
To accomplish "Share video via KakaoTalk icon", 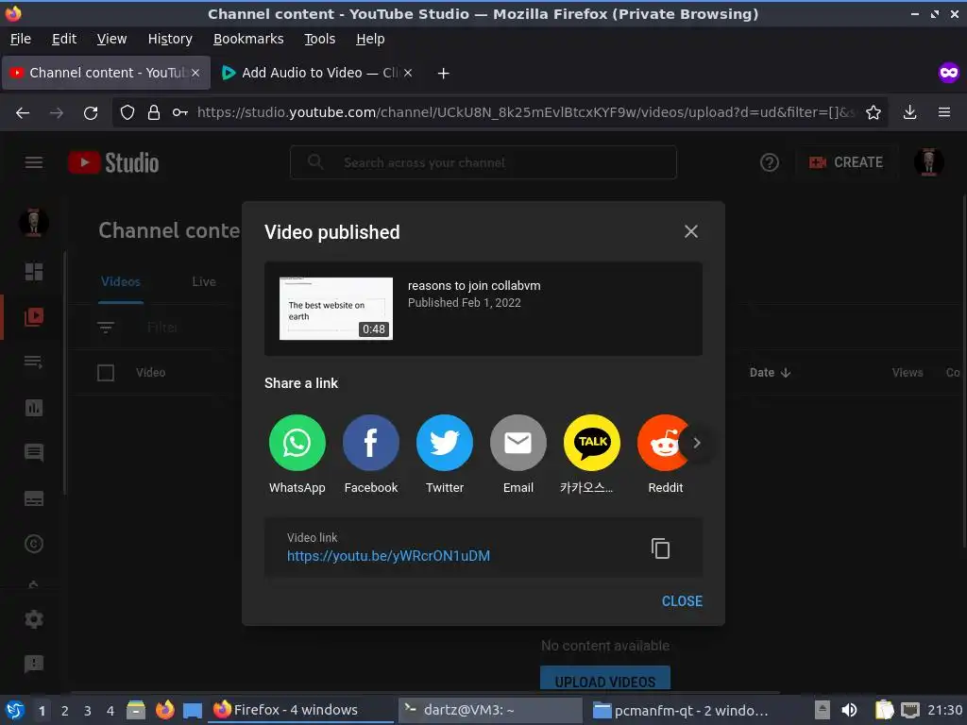I will 592,443.
